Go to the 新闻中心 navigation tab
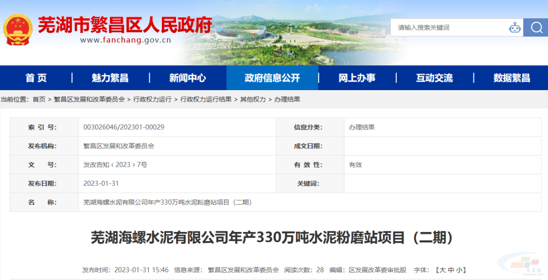Image resolution: width=548 pixels, height=280 pixels. 188,78
